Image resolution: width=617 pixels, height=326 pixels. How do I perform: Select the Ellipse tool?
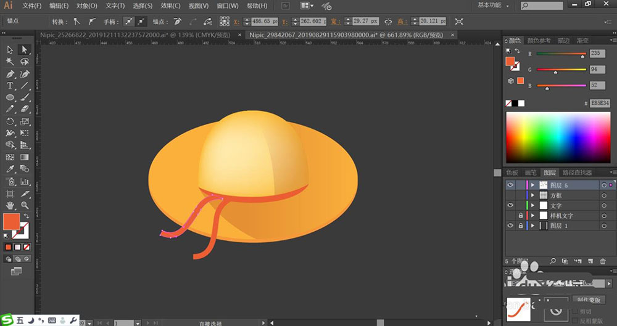click(x=10, y=97)
